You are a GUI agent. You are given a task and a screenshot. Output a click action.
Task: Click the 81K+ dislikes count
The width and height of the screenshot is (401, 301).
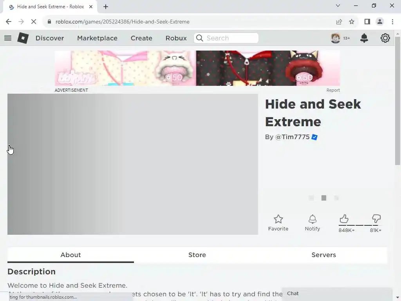coord(376,230)
